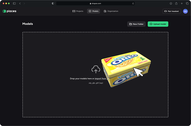
Task: Select the Models tab
Action: coord(93,11)
